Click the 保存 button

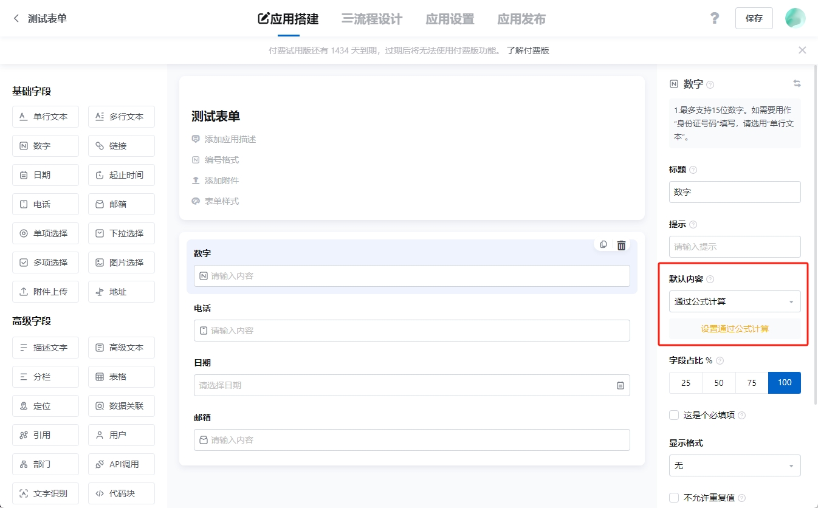[x=754, y=18]
